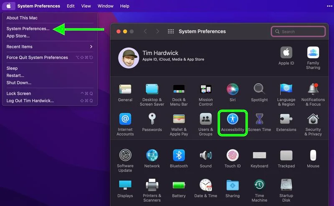Image resolution: width=334 pixels, height=206 pixels.
Task: Expand the Recent Items submenu
Action: [50, 47]
